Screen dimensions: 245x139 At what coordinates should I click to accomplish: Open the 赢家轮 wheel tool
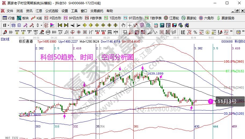click(x=189, y=18)
